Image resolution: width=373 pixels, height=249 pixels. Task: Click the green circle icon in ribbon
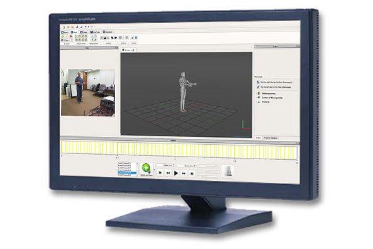[63, 37]
